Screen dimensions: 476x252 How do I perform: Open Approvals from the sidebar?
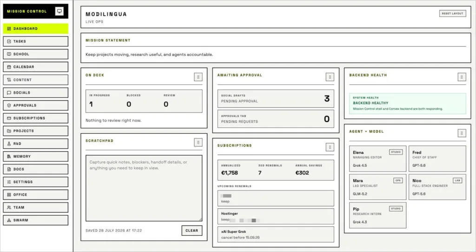(35, 105)
